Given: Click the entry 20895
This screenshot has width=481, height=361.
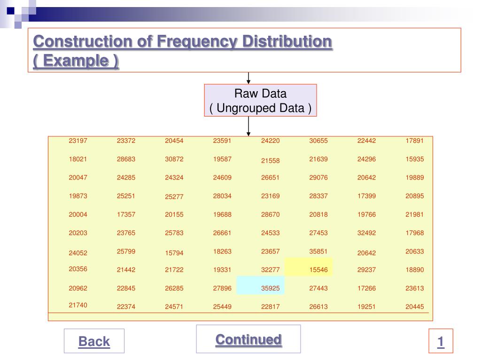Looking at the screenshot, I should click(x=414, y=196).
